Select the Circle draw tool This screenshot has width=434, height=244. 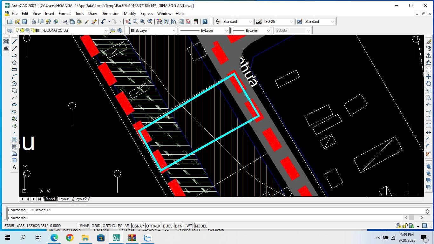tap(14, 84)
